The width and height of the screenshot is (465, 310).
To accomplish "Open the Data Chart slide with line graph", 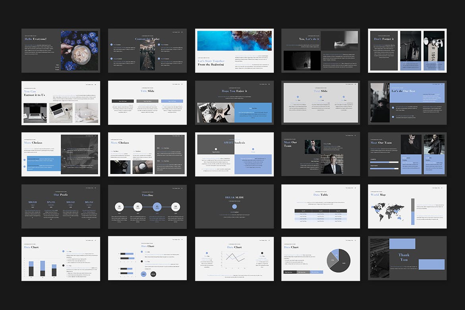I will tap(234, 258).
